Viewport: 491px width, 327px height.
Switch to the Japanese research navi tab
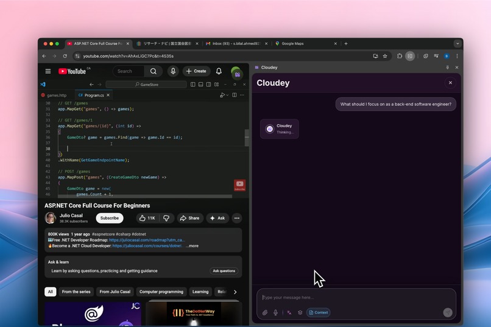tap(167, 43)
